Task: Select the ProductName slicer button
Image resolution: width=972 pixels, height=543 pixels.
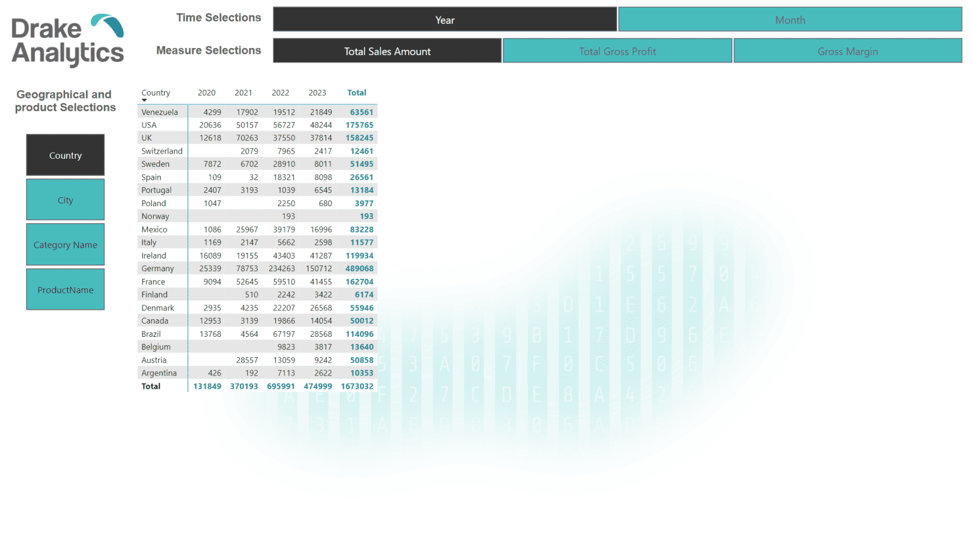Action: 65,290
